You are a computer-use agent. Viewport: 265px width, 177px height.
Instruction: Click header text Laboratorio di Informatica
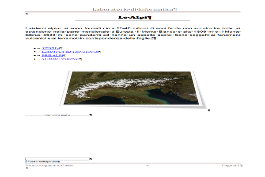133,9
